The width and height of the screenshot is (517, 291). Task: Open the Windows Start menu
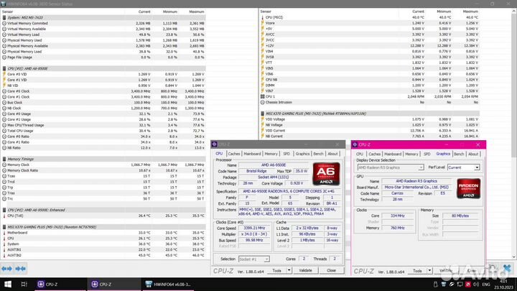[x=8, y=284]
